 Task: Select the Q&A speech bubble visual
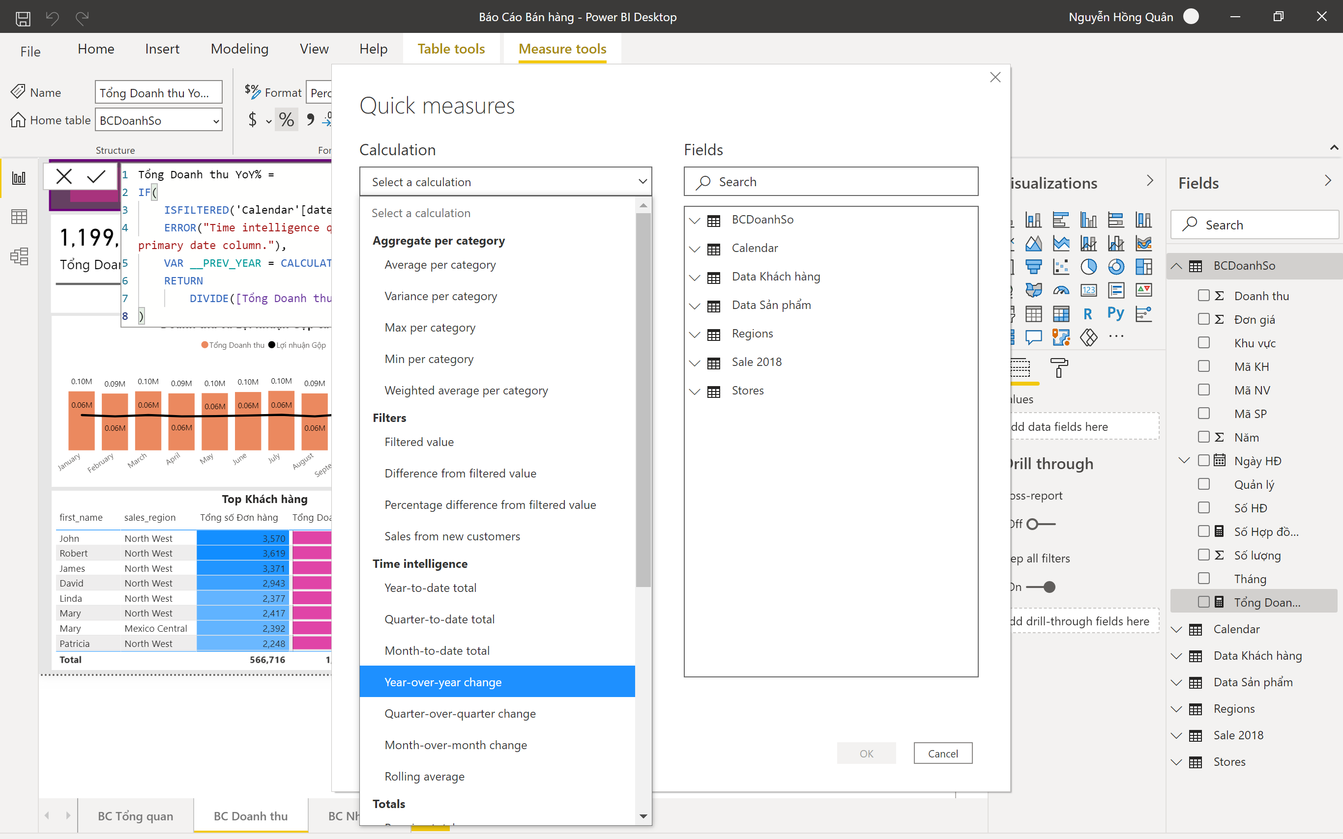(x=1033, y=337)
